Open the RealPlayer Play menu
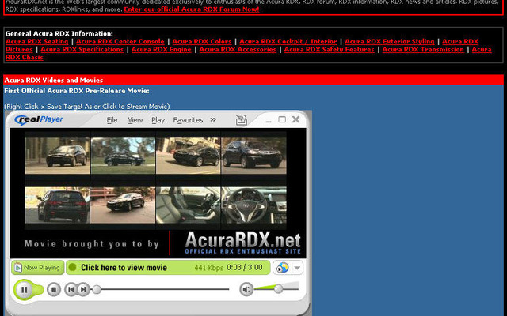The height and width of the screenshot is (316, 507). click(158, 120)
